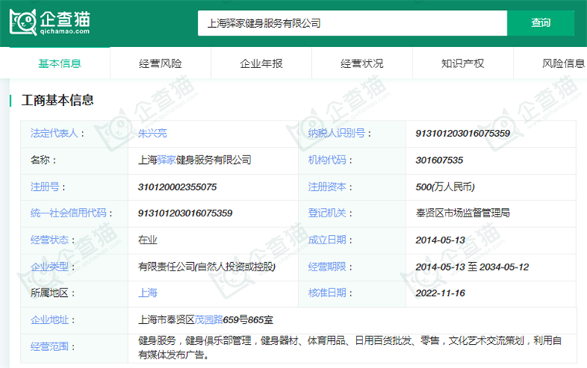Select the 在业 status value

click(x=148, y=240)
